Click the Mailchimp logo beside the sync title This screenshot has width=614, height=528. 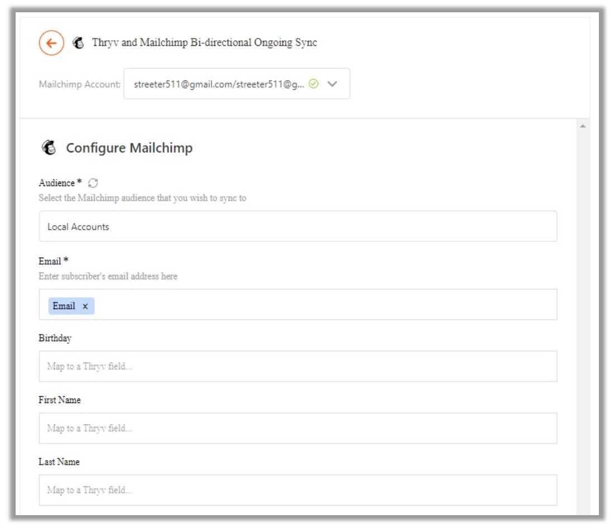pos(79,43)
